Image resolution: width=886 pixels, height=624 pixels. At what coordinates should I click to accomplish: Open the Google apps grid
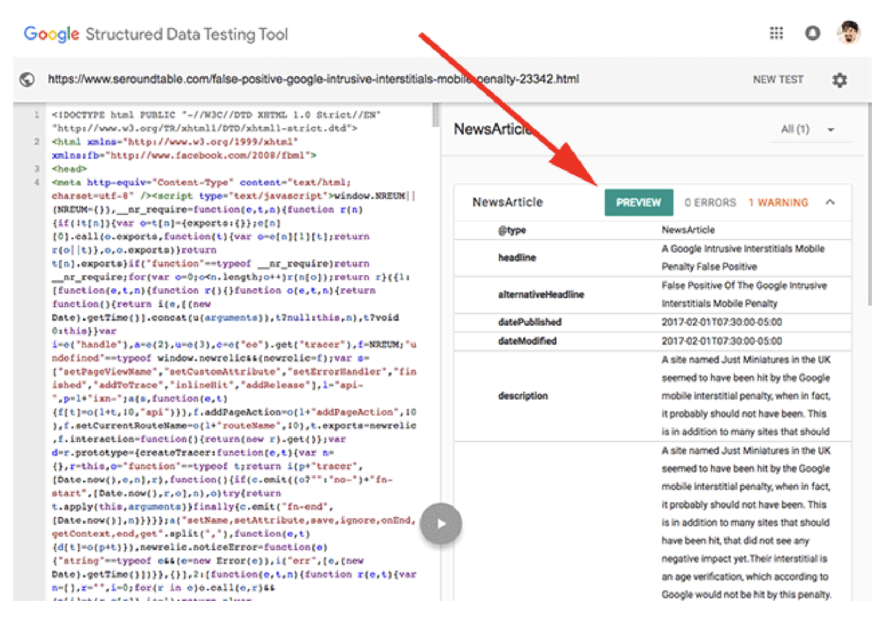pyautogui.click(x=776, y=34)
